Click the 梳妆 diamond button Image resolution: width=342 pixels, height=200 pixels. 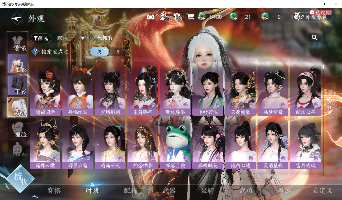21,178
